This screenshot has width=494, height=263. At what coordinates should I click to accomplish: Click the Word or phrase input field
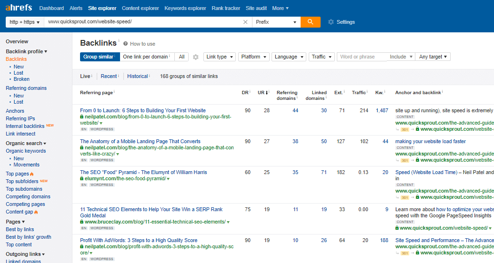[x=363, y=57]
